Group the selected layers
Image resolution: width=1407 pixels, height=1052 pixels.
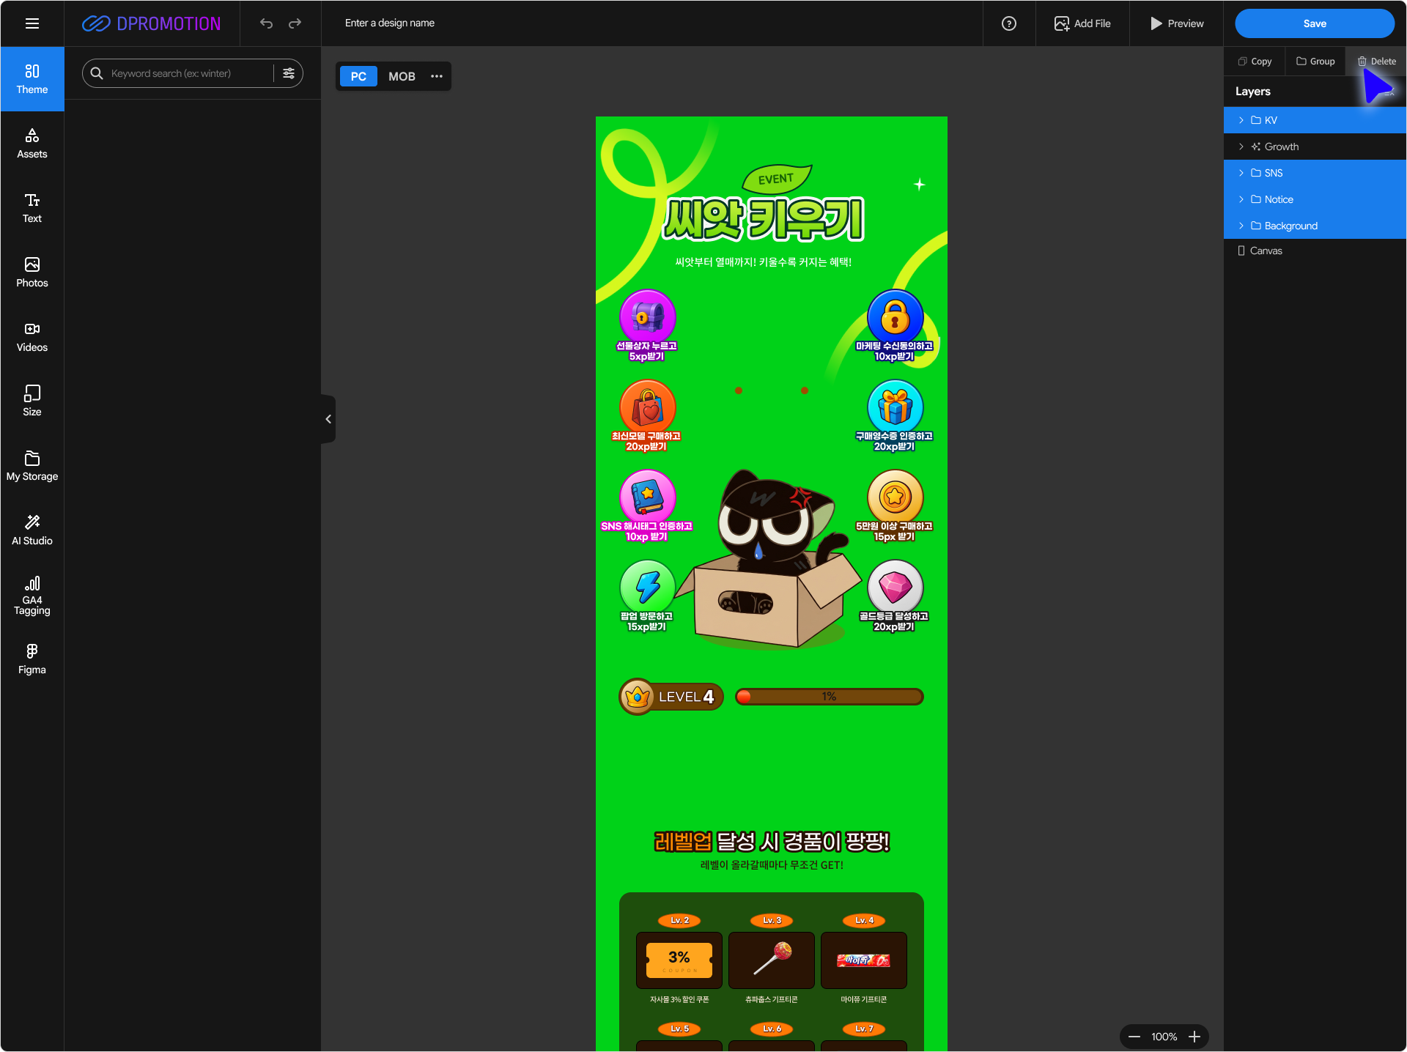coord(1315,62)
